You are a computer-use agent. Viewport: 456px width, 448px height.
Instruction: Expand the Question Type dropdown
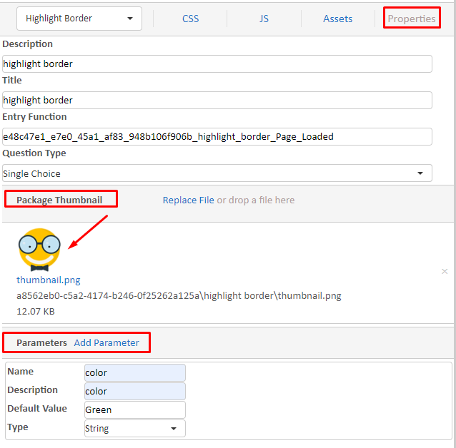[x=217, y=173]
